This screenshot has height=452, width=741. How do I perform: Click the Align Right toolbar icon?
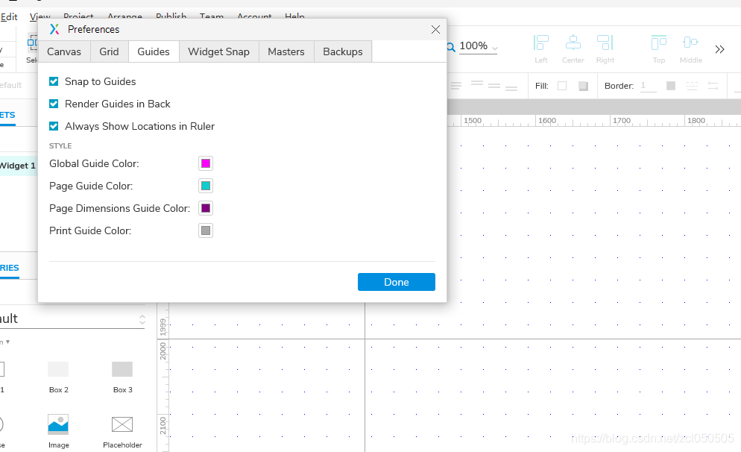click(x=605, y=43)
